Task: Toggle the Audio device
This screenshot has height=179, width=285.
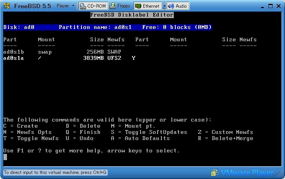Action: (x=178, y=6)
